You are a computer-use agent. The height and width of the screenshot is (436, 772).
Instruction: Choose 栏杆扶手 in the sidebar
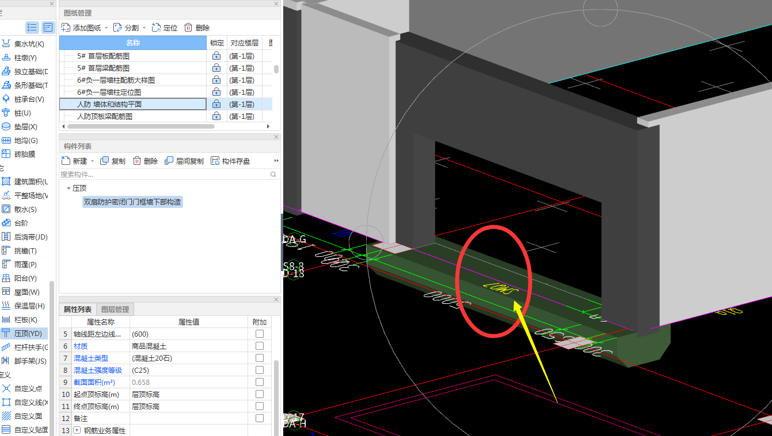[25, 347]
